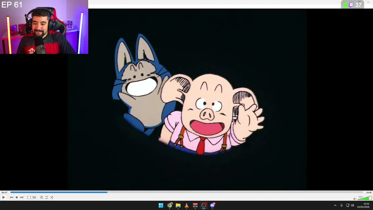Click the EP 61 episode label

(12, 5)
